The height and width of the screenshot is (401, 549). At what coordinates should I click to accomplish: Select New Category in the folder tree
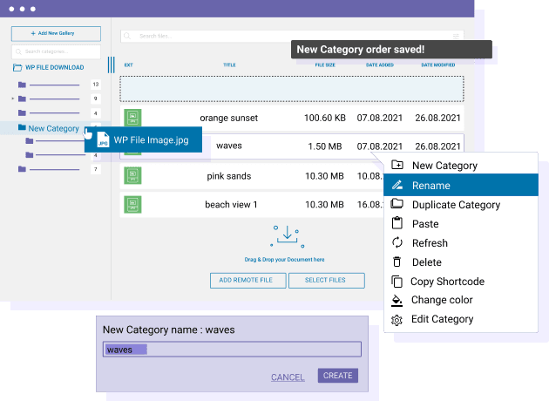[x=53, y=128]
